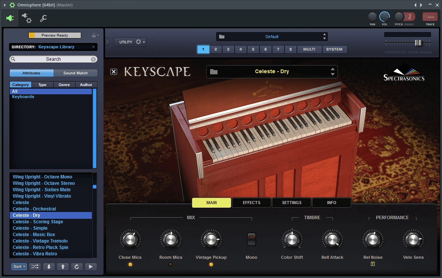Image resolution: width=442 pixels, height=278 pixels.
Task: Click the Omnisphere title gear icon
Action: point(12,5)
